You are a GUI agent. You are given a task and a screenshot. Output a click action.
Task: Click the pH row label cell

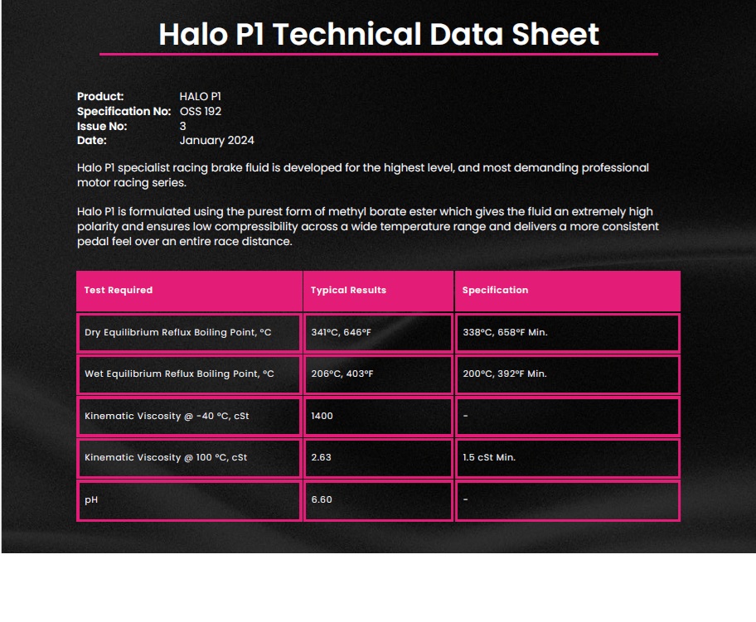click(190, 500)
